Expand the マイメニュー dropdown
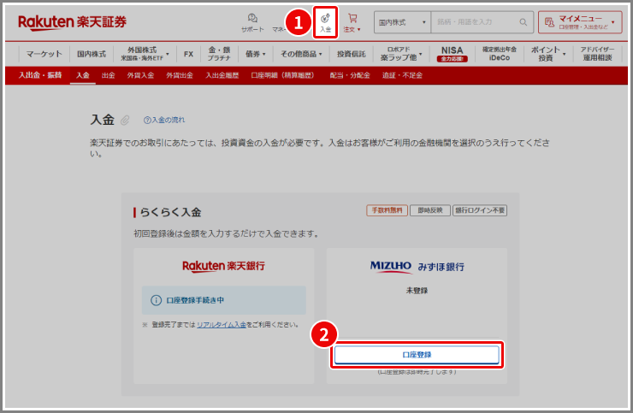 click(612, 22)
